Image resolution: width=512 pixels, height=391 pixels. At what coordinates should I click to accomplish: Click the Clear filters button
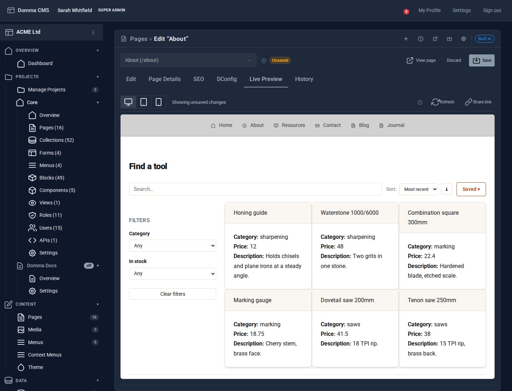[x=172, y=294]
